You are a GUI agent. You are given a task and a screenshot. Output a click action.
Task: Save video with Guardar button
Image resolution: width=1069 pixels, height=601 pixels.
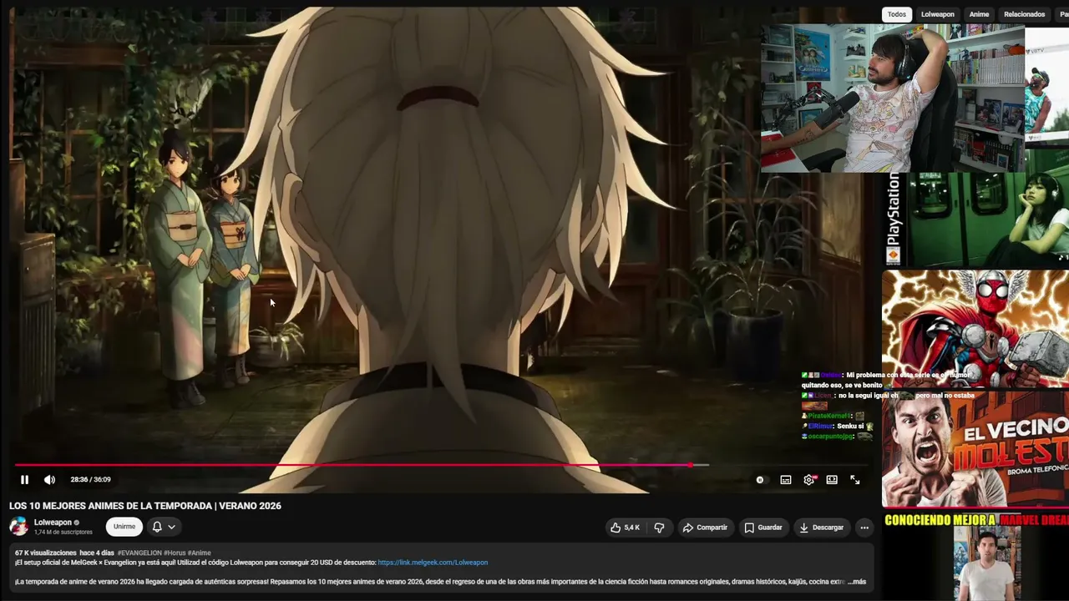[763, 528]
